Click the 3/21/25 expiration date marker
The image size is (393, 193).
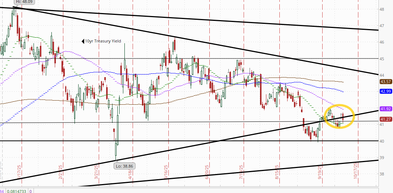click(96, 171)
